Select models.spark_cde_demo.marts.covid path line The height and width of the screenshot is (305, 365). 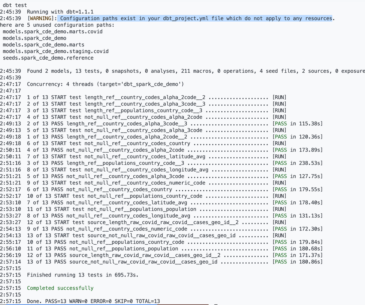tap(53, 31)
